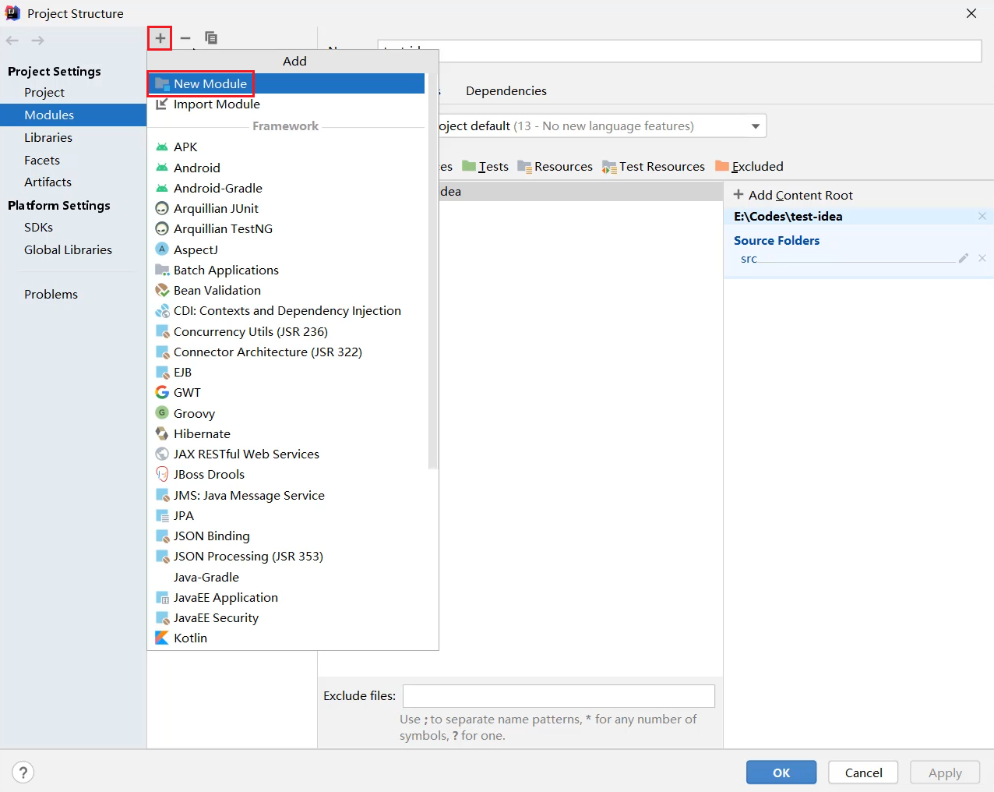Click the help question mark icon
This screenshot has width=994, height=792.
tap(23, 772)
